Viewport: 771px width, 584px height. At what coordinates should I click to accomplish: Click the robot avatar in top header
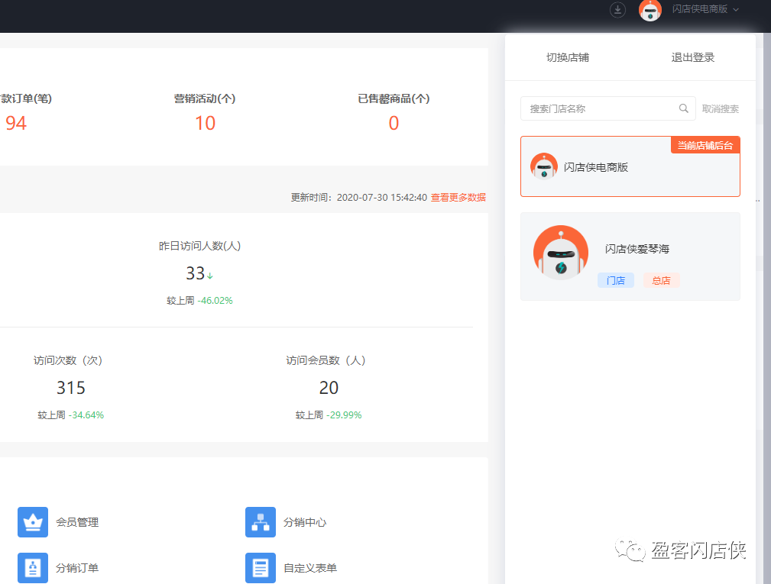point(650,10)
